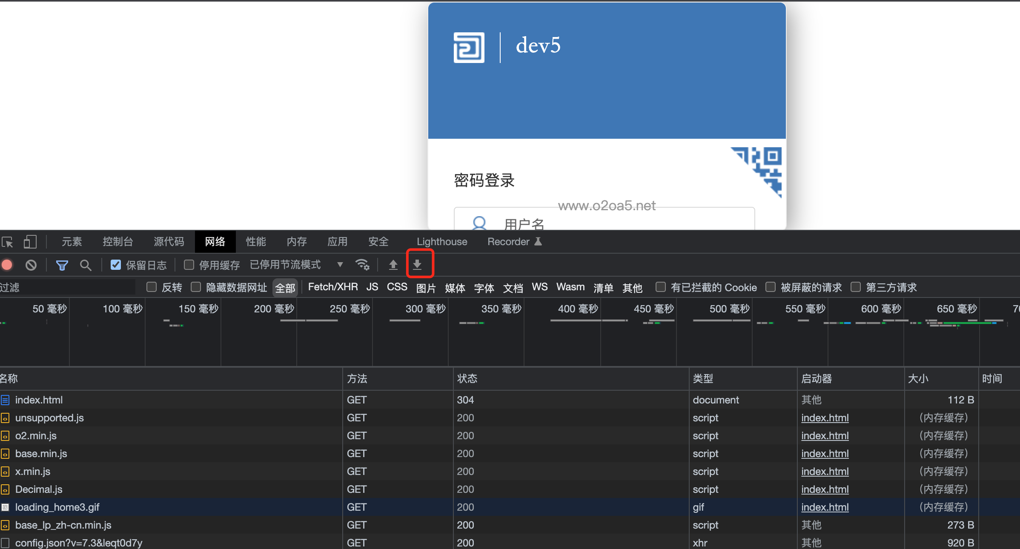Toggle device emulation mode
The width and height of the screenshot is (1020, 549).
click(x=30, y=241)
